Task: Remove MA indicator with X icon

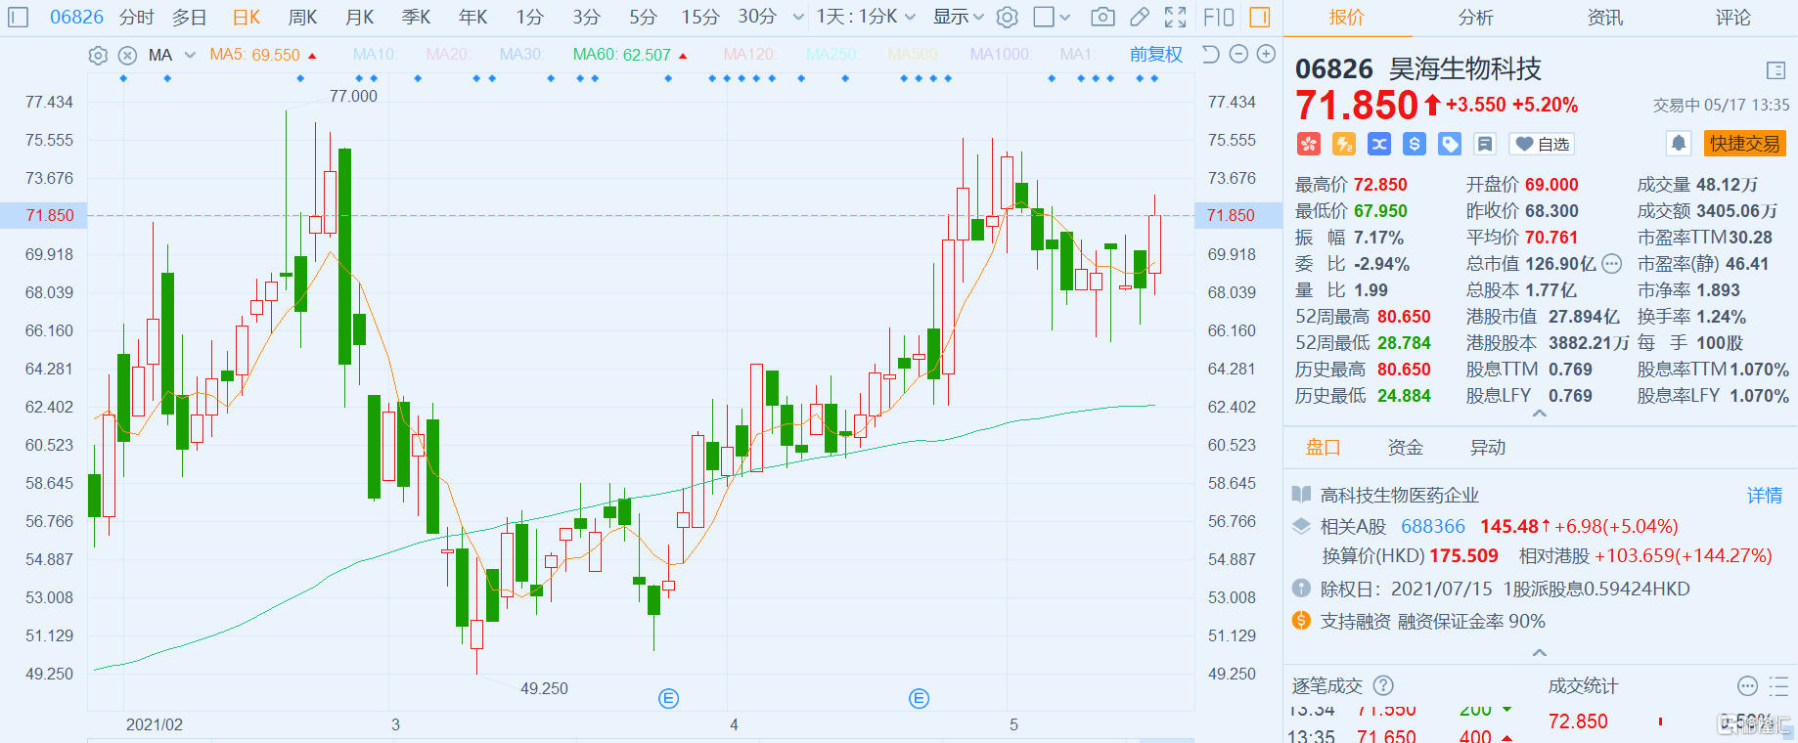Action: (x=127, y=56)
